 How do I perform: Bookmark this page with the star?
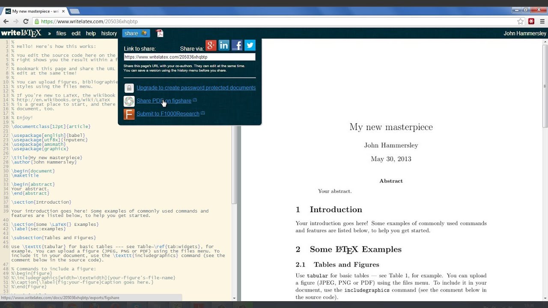[521, 21]
